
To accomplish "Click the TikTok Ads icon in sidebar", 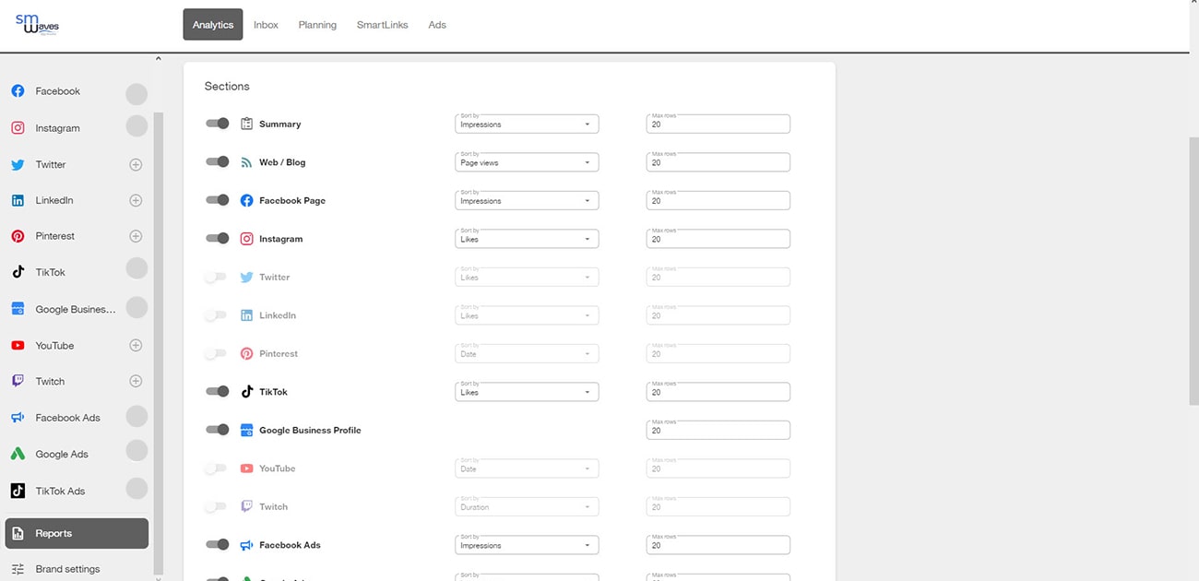I will tap(18, 491).
